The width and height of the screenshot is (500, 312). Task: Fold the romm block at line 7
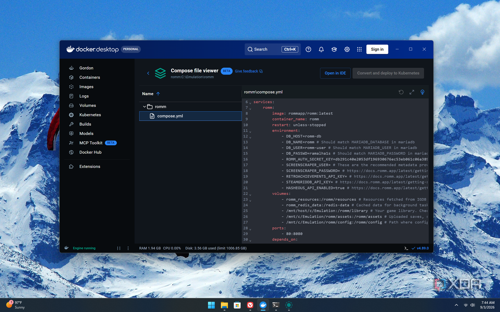click(x=250, y=109)
